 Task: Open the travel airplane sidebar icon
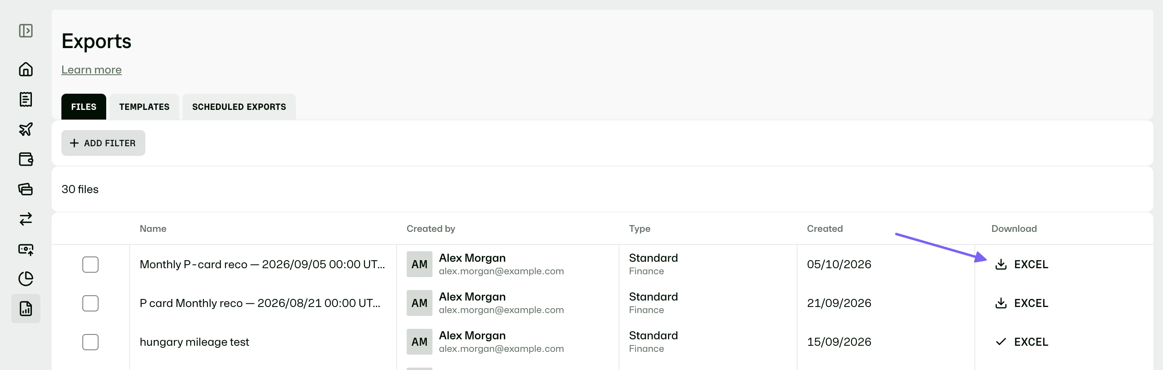(x=26, y=129)
